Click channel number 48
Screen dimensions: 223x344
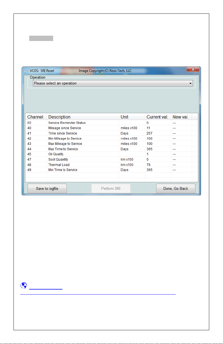(x=29, y=165)
